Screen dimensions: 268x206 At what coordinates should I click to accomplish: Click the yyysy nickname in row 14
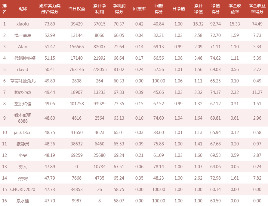(23, 178)
